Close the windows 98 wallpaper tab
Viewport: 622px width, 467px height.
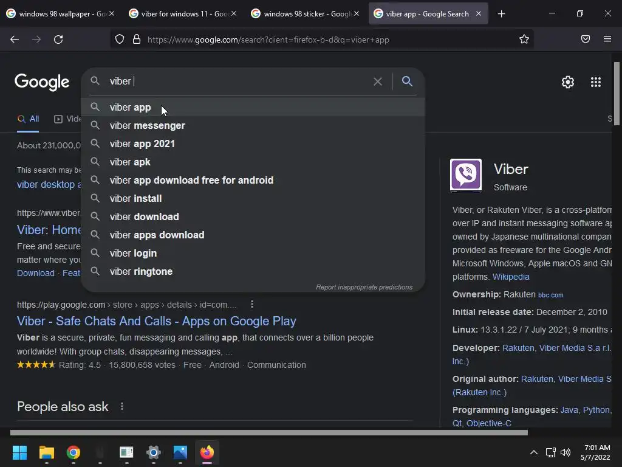click(112, 13)
